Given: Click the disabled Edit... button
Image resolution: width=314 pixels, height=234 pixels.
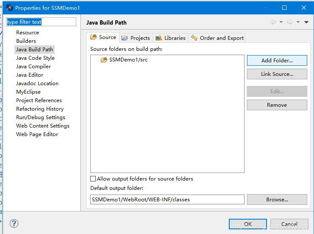Looking at the screenshot, I should tap(277, 92).
